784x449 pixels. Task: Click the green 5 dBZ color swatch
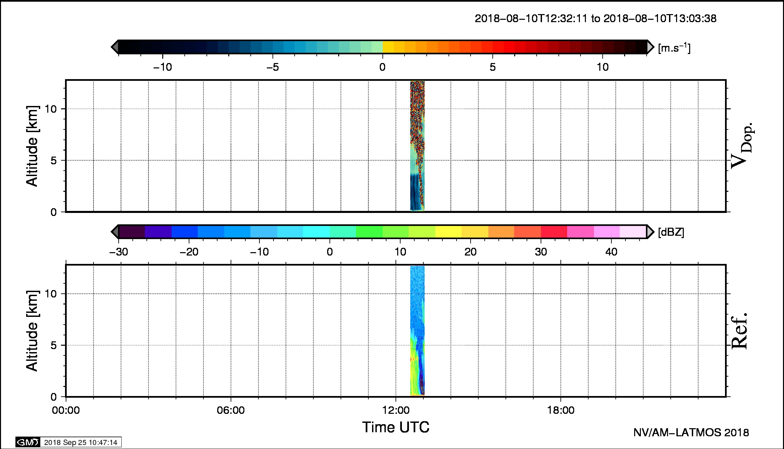click(369, 232)
